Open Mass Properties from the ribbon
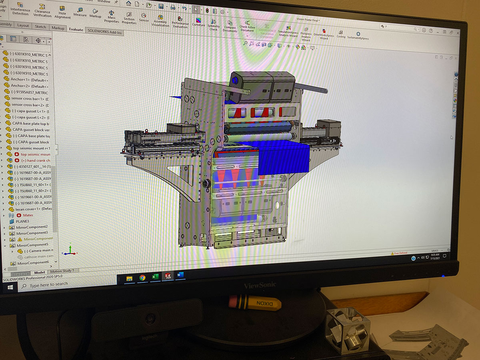The width and height of the screenshot is (480, 360). click(x=112, y=16)
